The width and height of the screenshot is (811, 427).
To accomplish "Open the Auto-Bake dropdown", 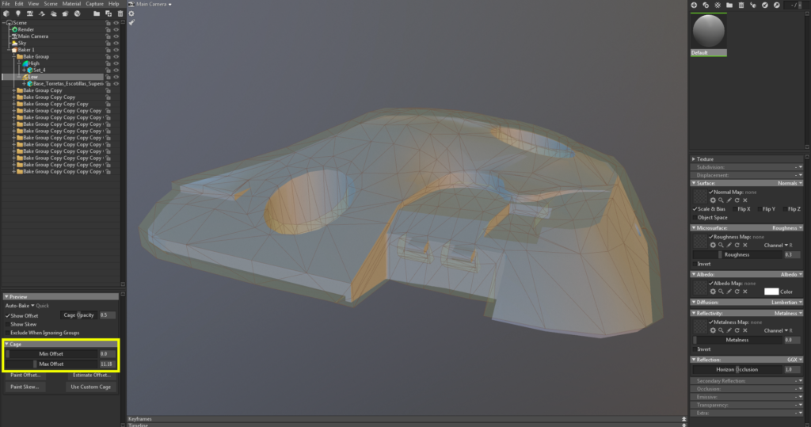I will click(20, 306).
